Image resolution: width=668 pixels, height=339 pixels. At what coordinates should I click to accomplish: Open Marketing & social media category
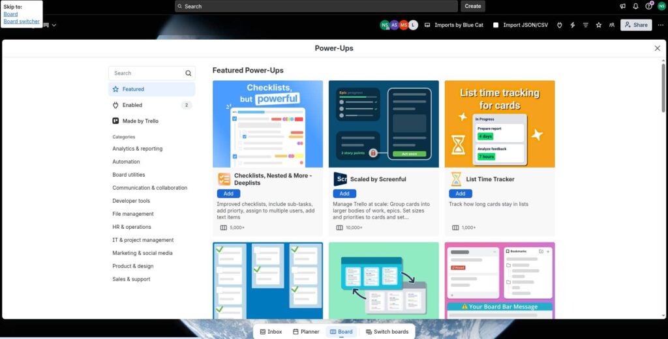[x=142, y=253]
